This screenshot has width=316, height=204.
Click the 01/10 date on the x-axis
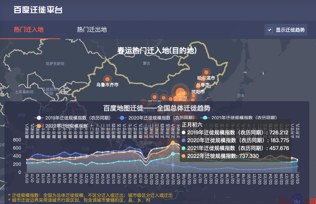(x=27, y=178)
